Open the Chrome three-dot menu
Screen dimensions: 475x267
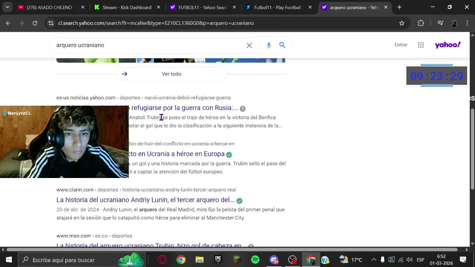pos(467,23)
